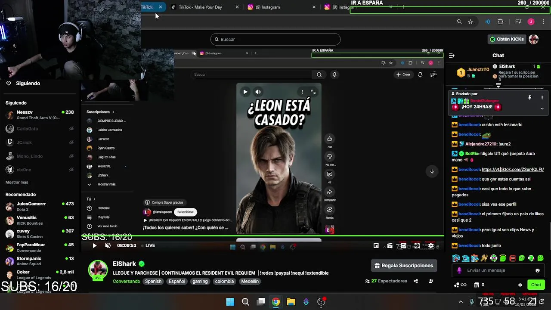This screenshot has height=310, width=551.
Task: Open ElShark channel avatar
Action: (x=98, y=270)
